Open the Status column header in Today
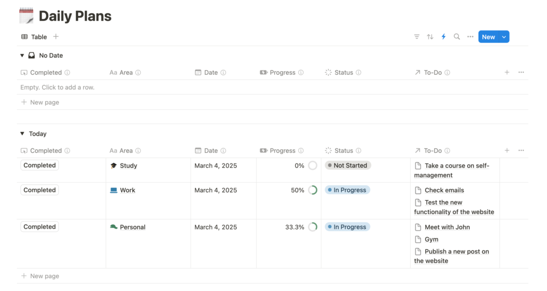Image resolution: width=547 pixels, height=291 pixels. tap(343, 151)
